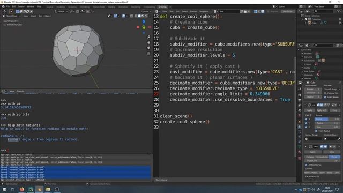This screenshot has height=193, width=343.
Task: Open the viewport View menu
Action: coord(26,16)
